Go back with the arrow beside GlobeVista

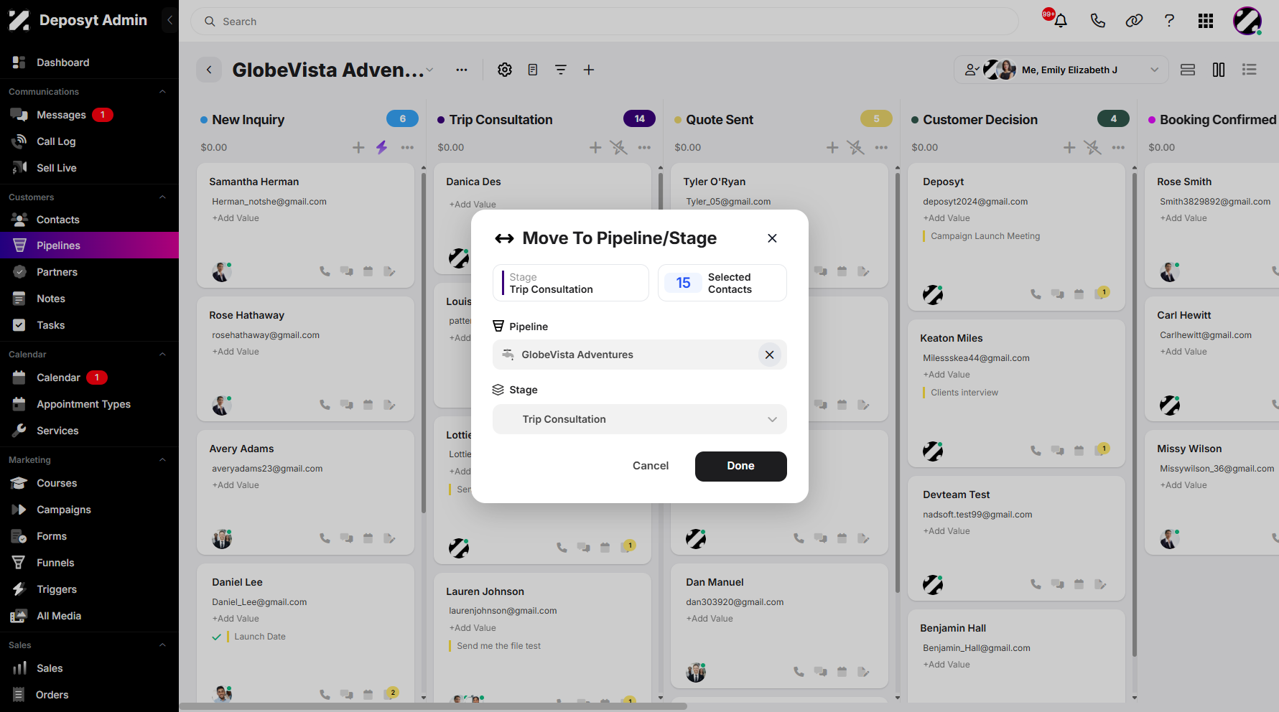click(209, 70)
